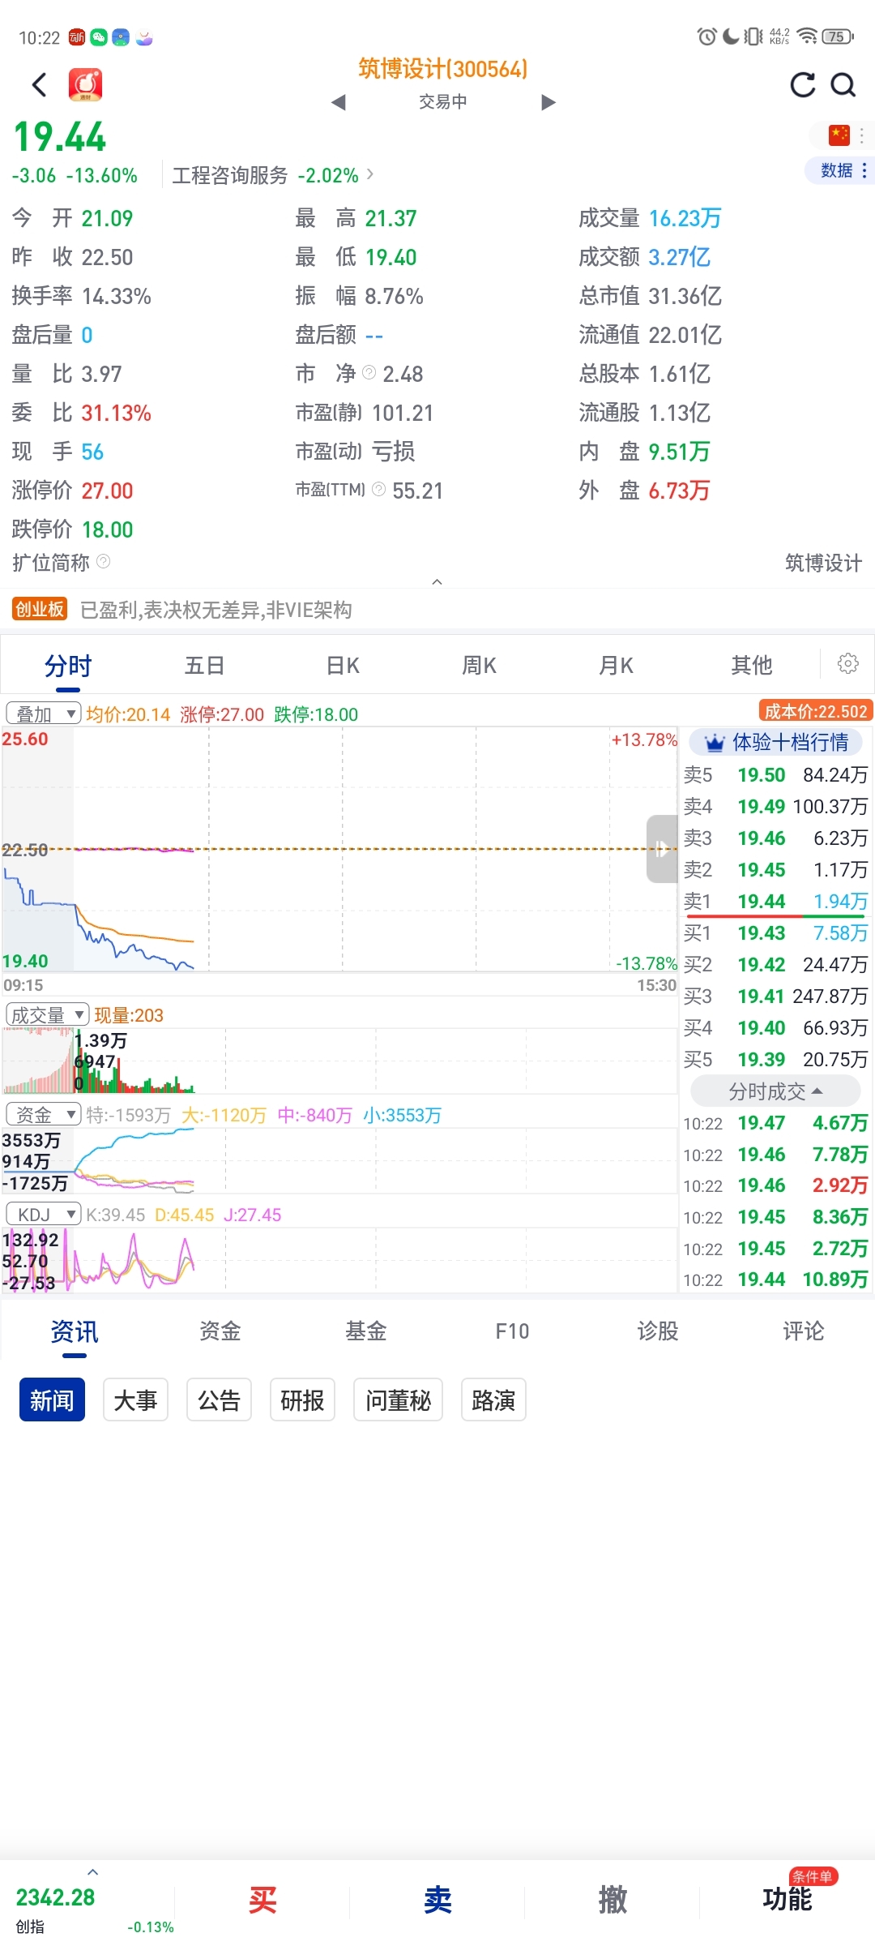This screenshot has height=1946, width=875.
Task: Tap the Wi-Fi status icon
Action: pos(807,36)
